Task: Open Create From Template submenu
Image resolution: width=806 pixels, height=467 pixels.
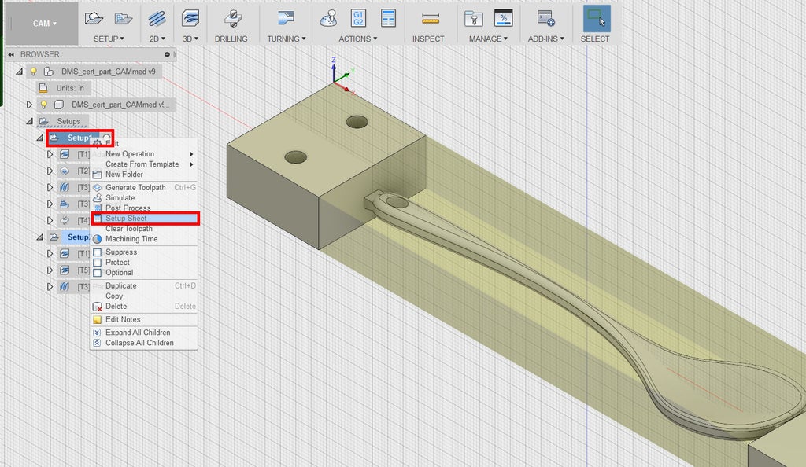Action: (144, 164)
